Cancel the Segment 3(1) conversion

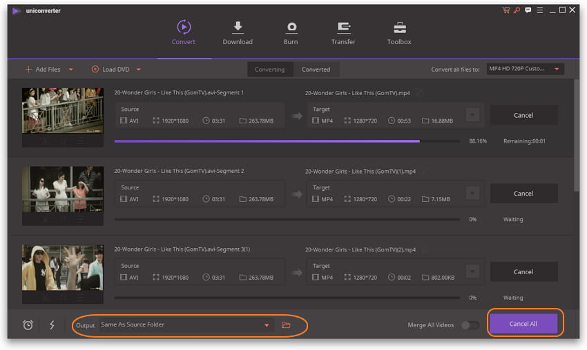coord(523,272)
